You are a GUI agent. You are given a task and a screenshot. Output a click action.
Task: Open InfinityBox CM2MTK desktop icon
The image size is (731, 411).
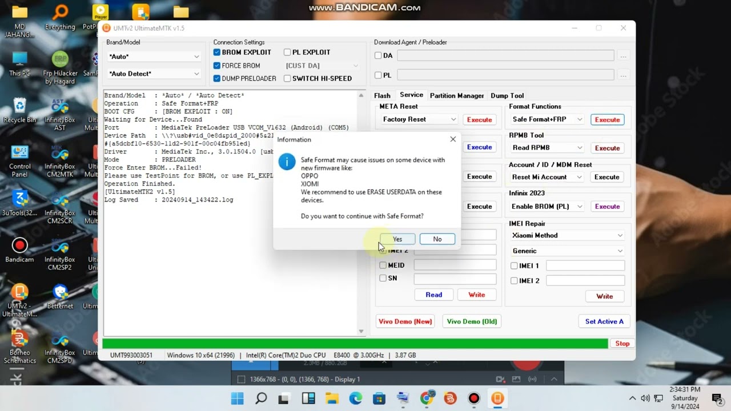[59, 162]
